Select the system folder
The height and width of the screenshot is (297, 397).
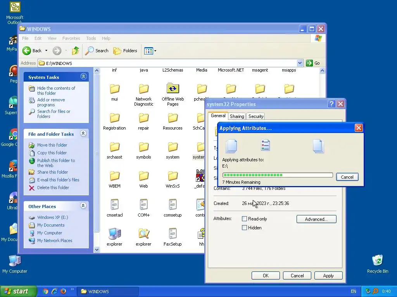pyautogui.click(x=173, y=147)
